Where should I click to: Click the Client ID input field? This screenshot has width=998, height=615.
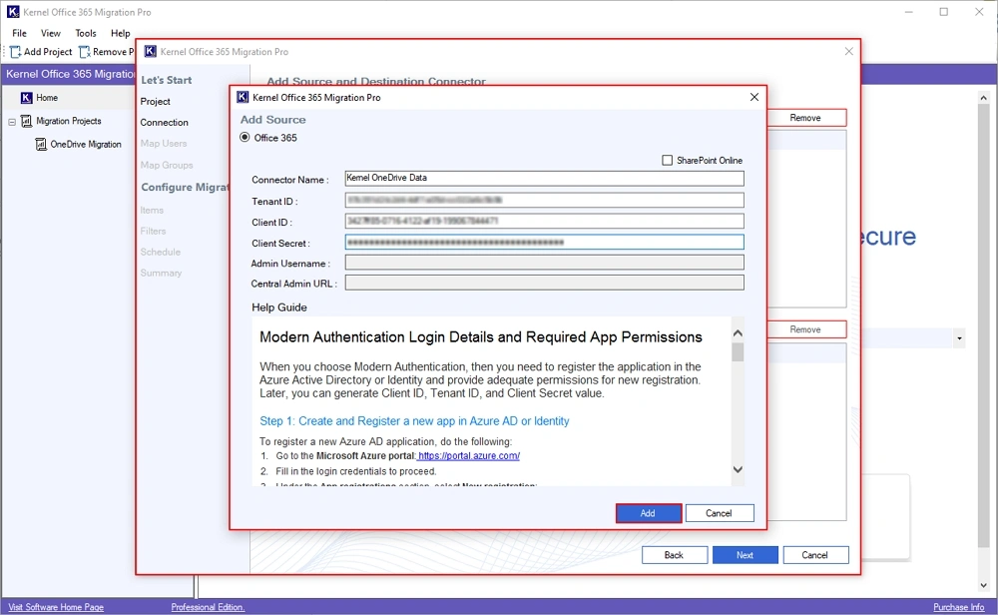coord(544,221)
